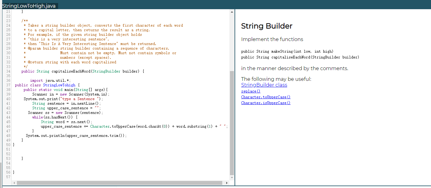
Task: Click the vertical scrollbar thumb in editor
Action: click(x=232, y=122)
